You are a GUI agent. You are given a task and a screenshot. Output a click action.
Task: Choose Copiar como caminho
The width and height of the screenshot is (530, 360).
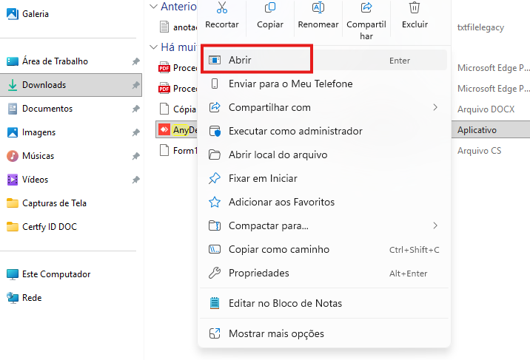[x=278, y=249]
